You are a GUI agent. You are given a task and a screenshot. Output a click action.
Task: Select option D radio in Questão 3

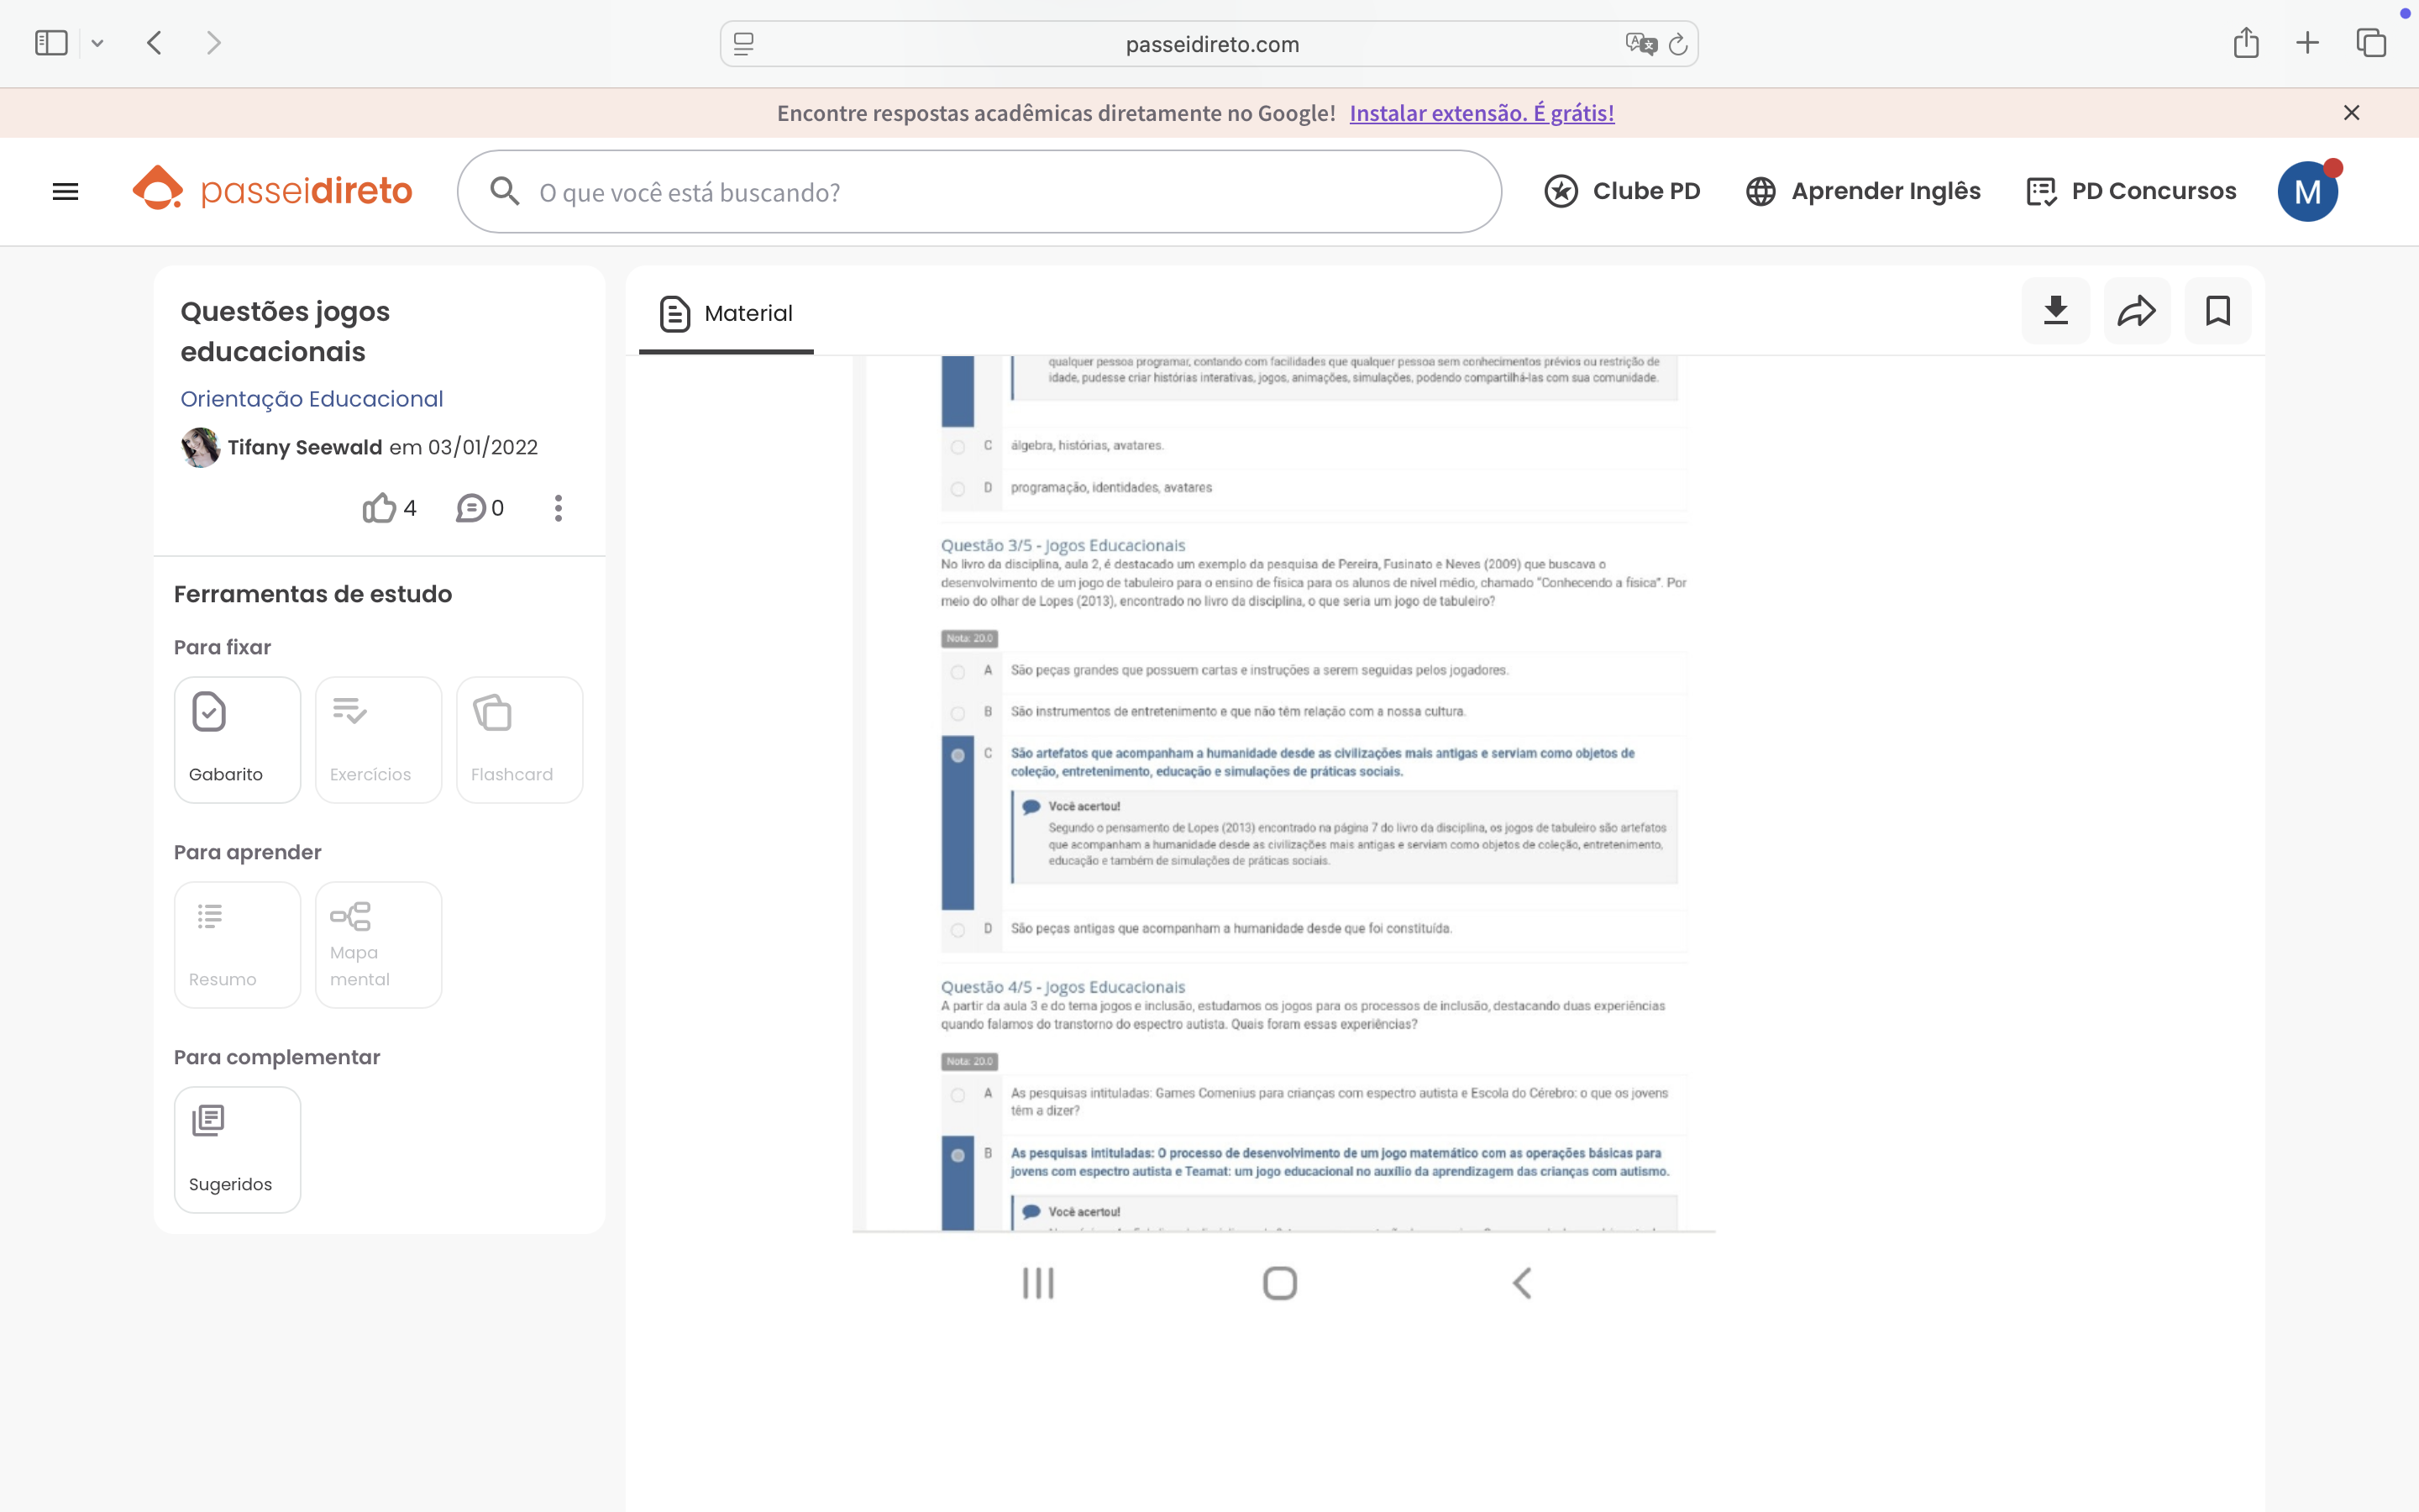(958, 930)
